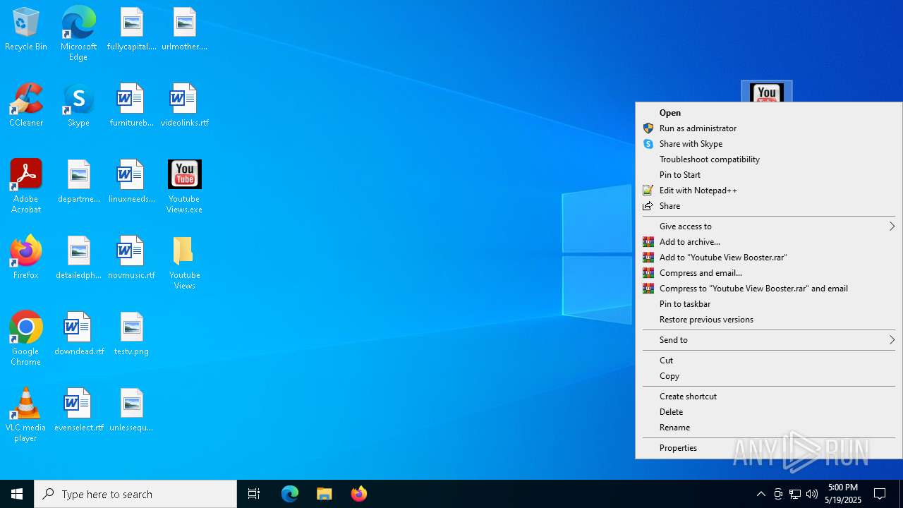The height and width of the screenshot is (508, 903).
Task: Click the Youtube View Booster icon behind menu
Action: [767, 92]
